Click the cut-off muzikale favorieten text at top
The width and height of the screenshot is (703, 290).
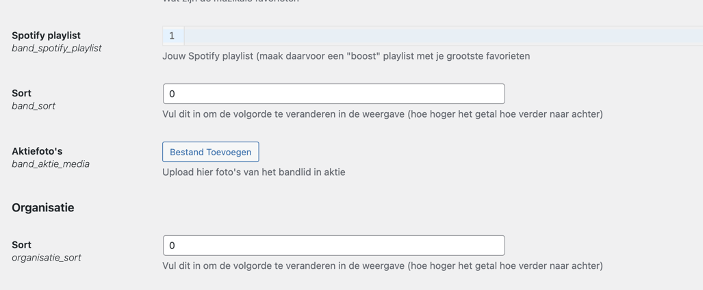[231, 1]
